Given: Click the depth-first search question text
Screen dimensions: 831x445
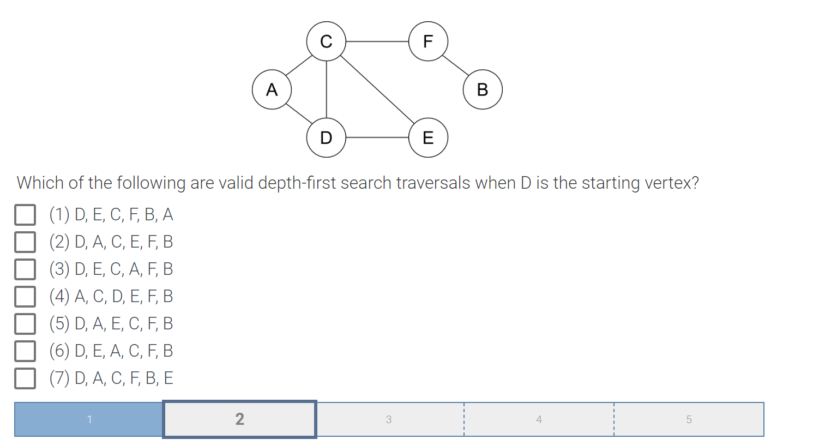Looking at the screenshot, I should coord(357,183).
